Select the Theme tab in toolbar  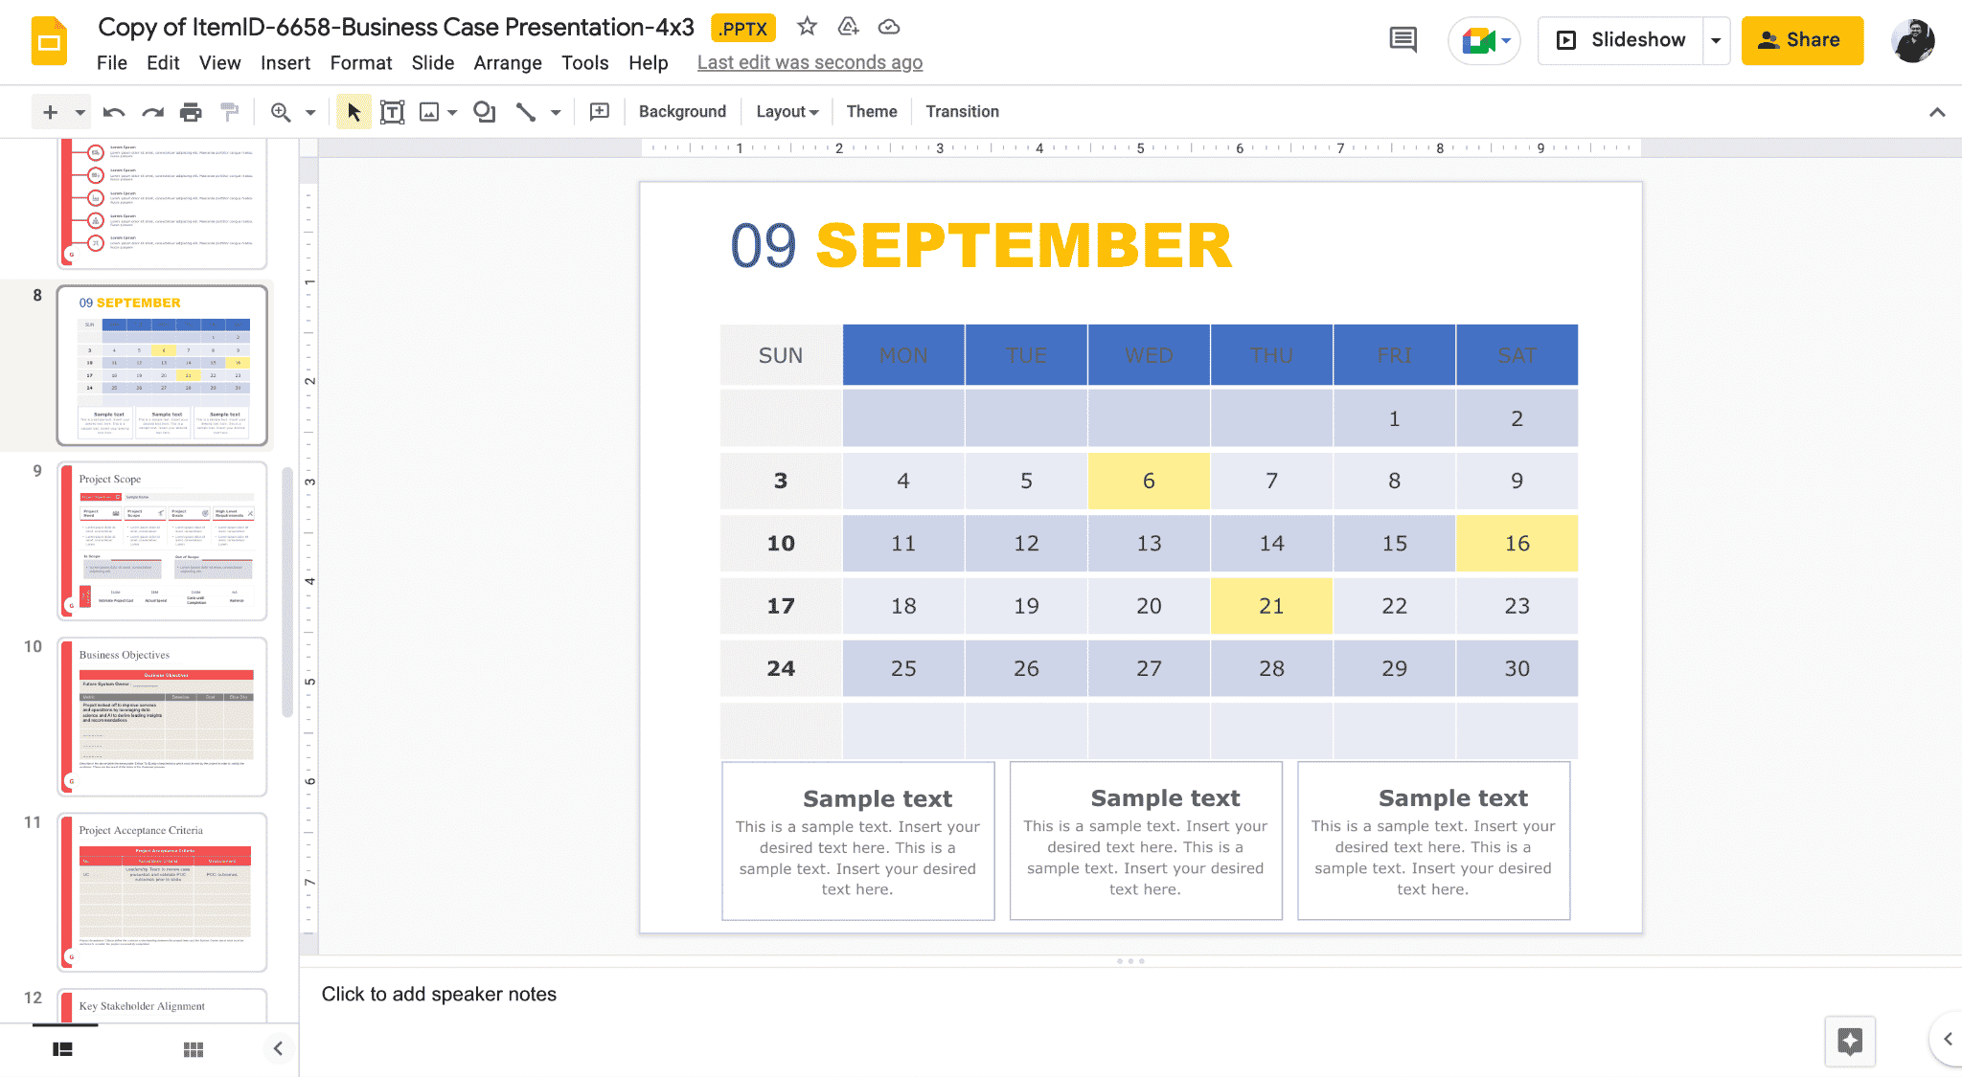coord(872,111)
